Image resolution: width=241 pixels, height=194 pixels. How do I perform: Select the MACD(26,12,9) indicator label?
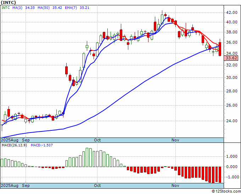(14, 145)
